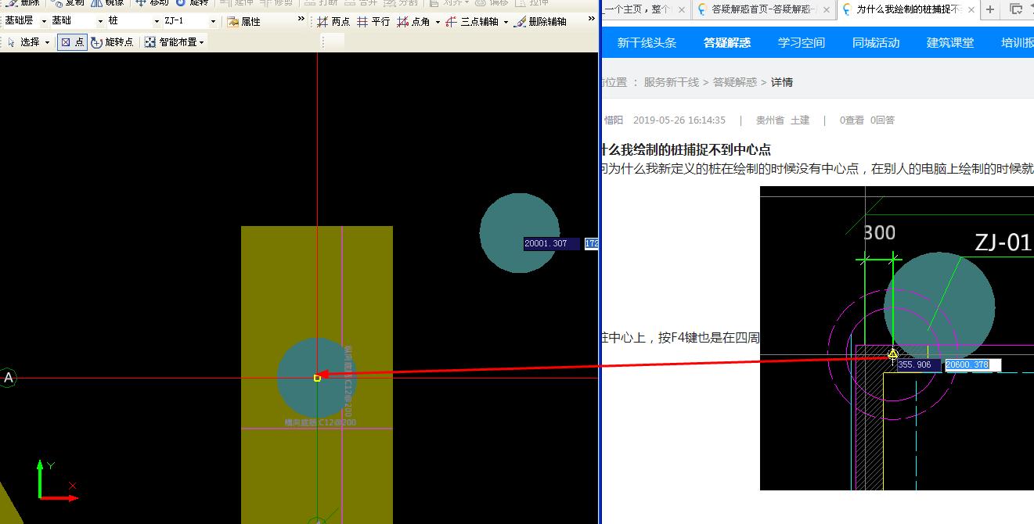The width and height of the screenshot is (1034, 524).
Task: Select the 镜像 (mirror) tool
Action: [x=107, y=3]
